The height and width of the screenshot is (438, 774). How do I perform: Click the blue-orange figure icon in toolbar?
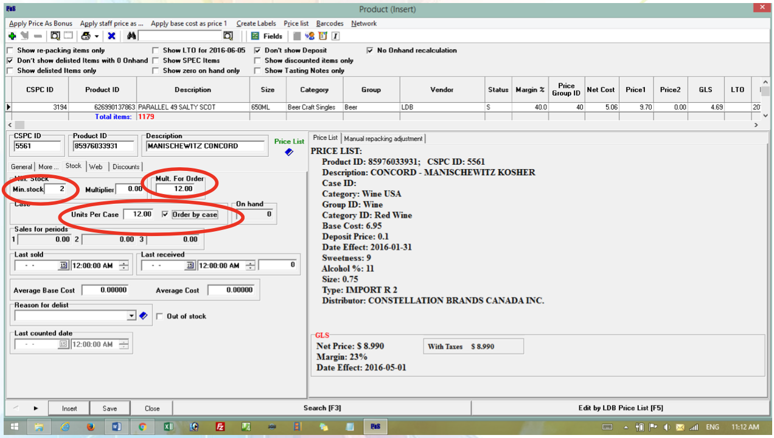[x=310, y=36]
